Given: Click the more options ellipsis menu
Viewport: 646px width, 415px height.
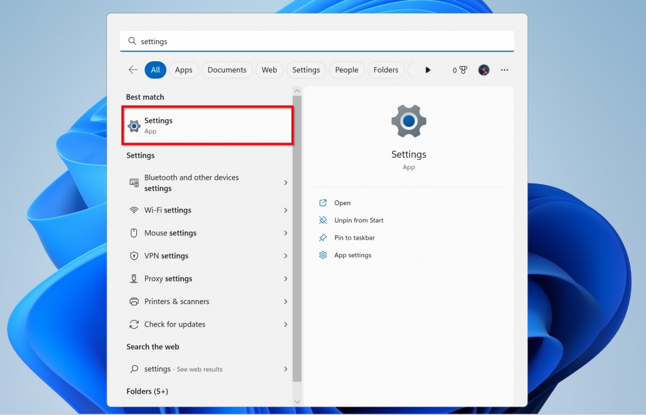Looking at the screenshot, I should (x=504, y=69).
